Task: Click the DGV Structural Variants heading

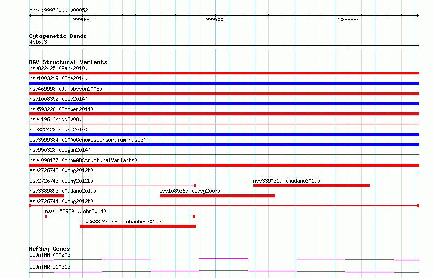Action: click(68, 62)
